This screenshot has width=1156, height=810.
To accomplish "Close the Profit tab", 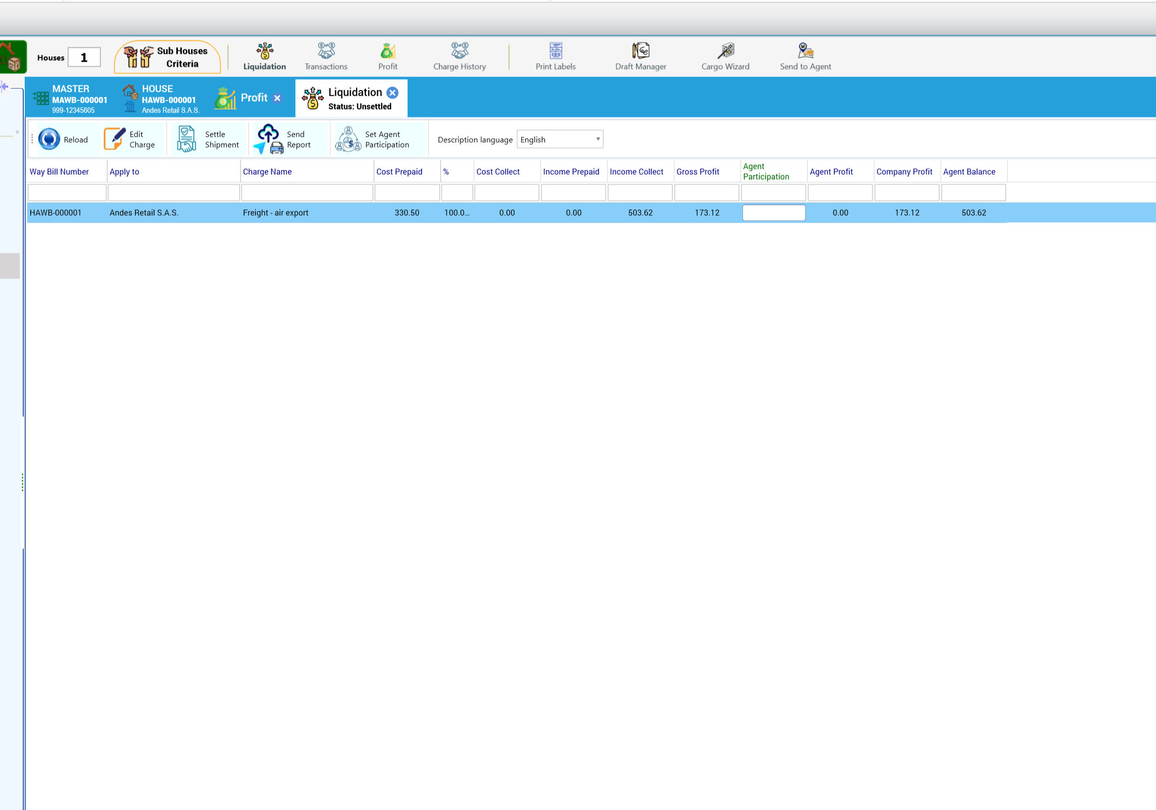I will (278, 98).
